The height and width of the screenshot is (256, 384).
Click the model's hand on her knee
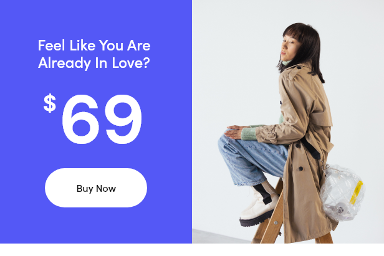(x=234, y=132)
